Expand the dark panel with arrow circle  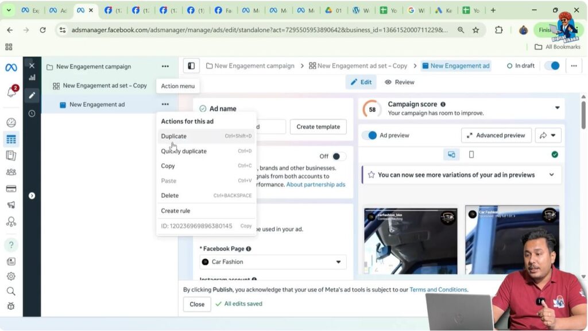click(32, 196)
